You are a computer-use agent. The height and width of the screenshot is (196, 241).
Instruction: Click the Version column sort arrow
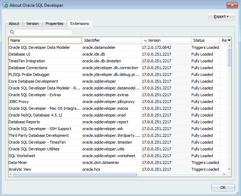coord(145,41)
